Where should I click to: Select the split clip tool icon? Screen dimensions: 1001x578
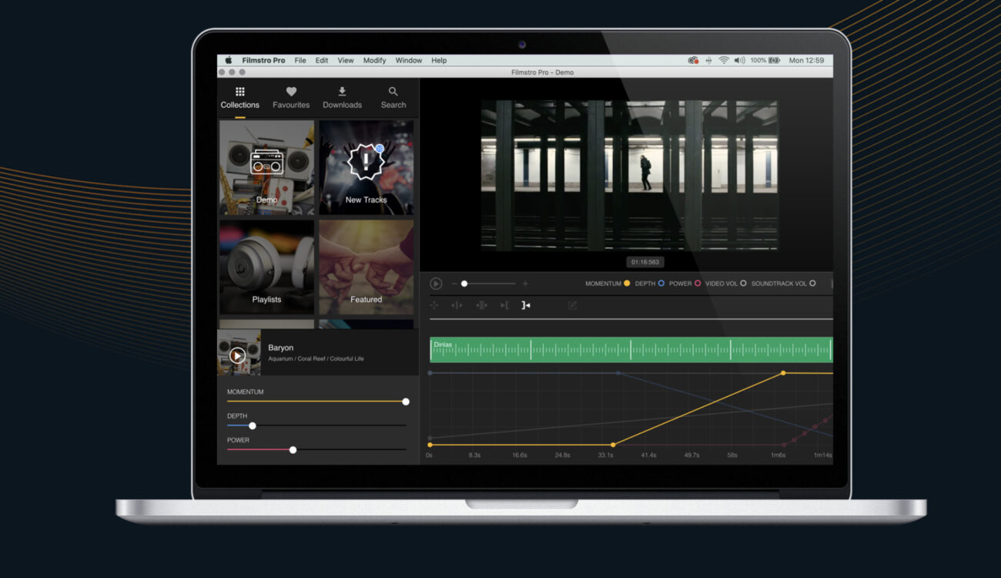pyautogui.click(x=457, y=305)
